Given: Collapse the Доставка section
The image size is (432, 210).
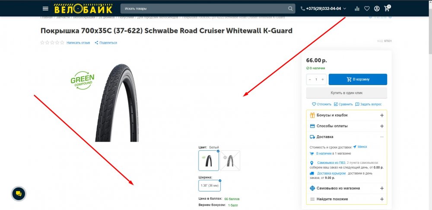Looking at the screenshot, I should 346,137.
